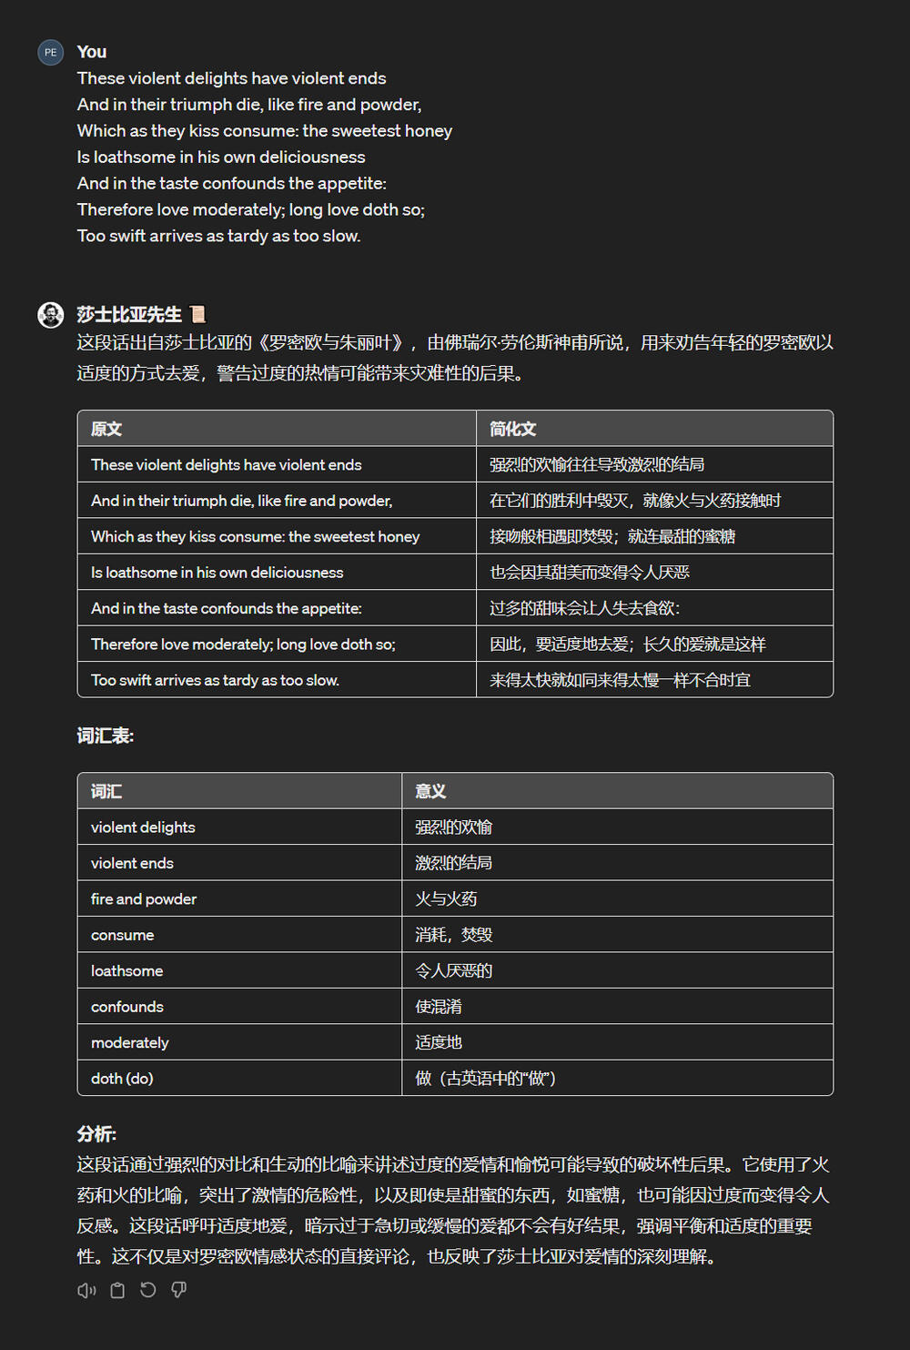This screenshot has height=1350, width=910.
Task: Click the "fire and powder" vocabulary cell
Action: (144, 899)
